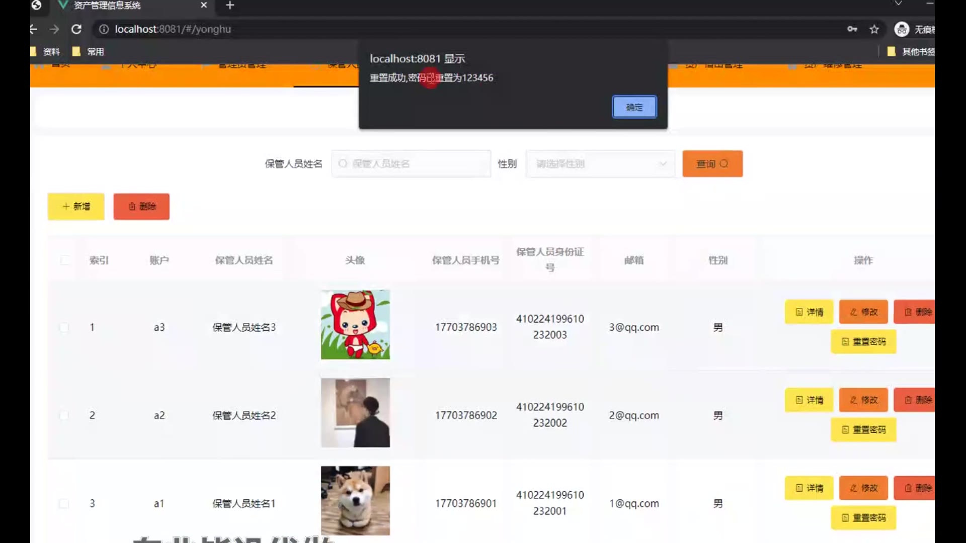Close the 资产管理信息系统 tab
Viewport: 966px width, 543px height.
pos(204,5)
